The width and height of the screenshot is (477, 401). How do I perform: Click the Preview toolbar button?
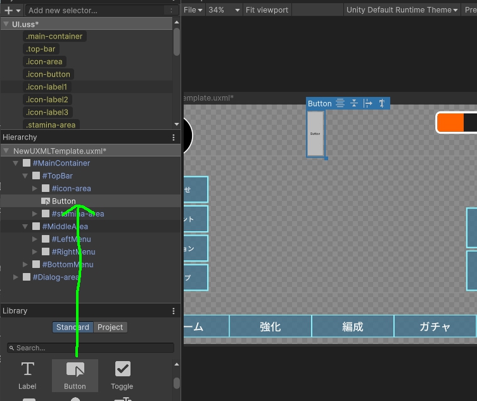click(x=470, y=10)
